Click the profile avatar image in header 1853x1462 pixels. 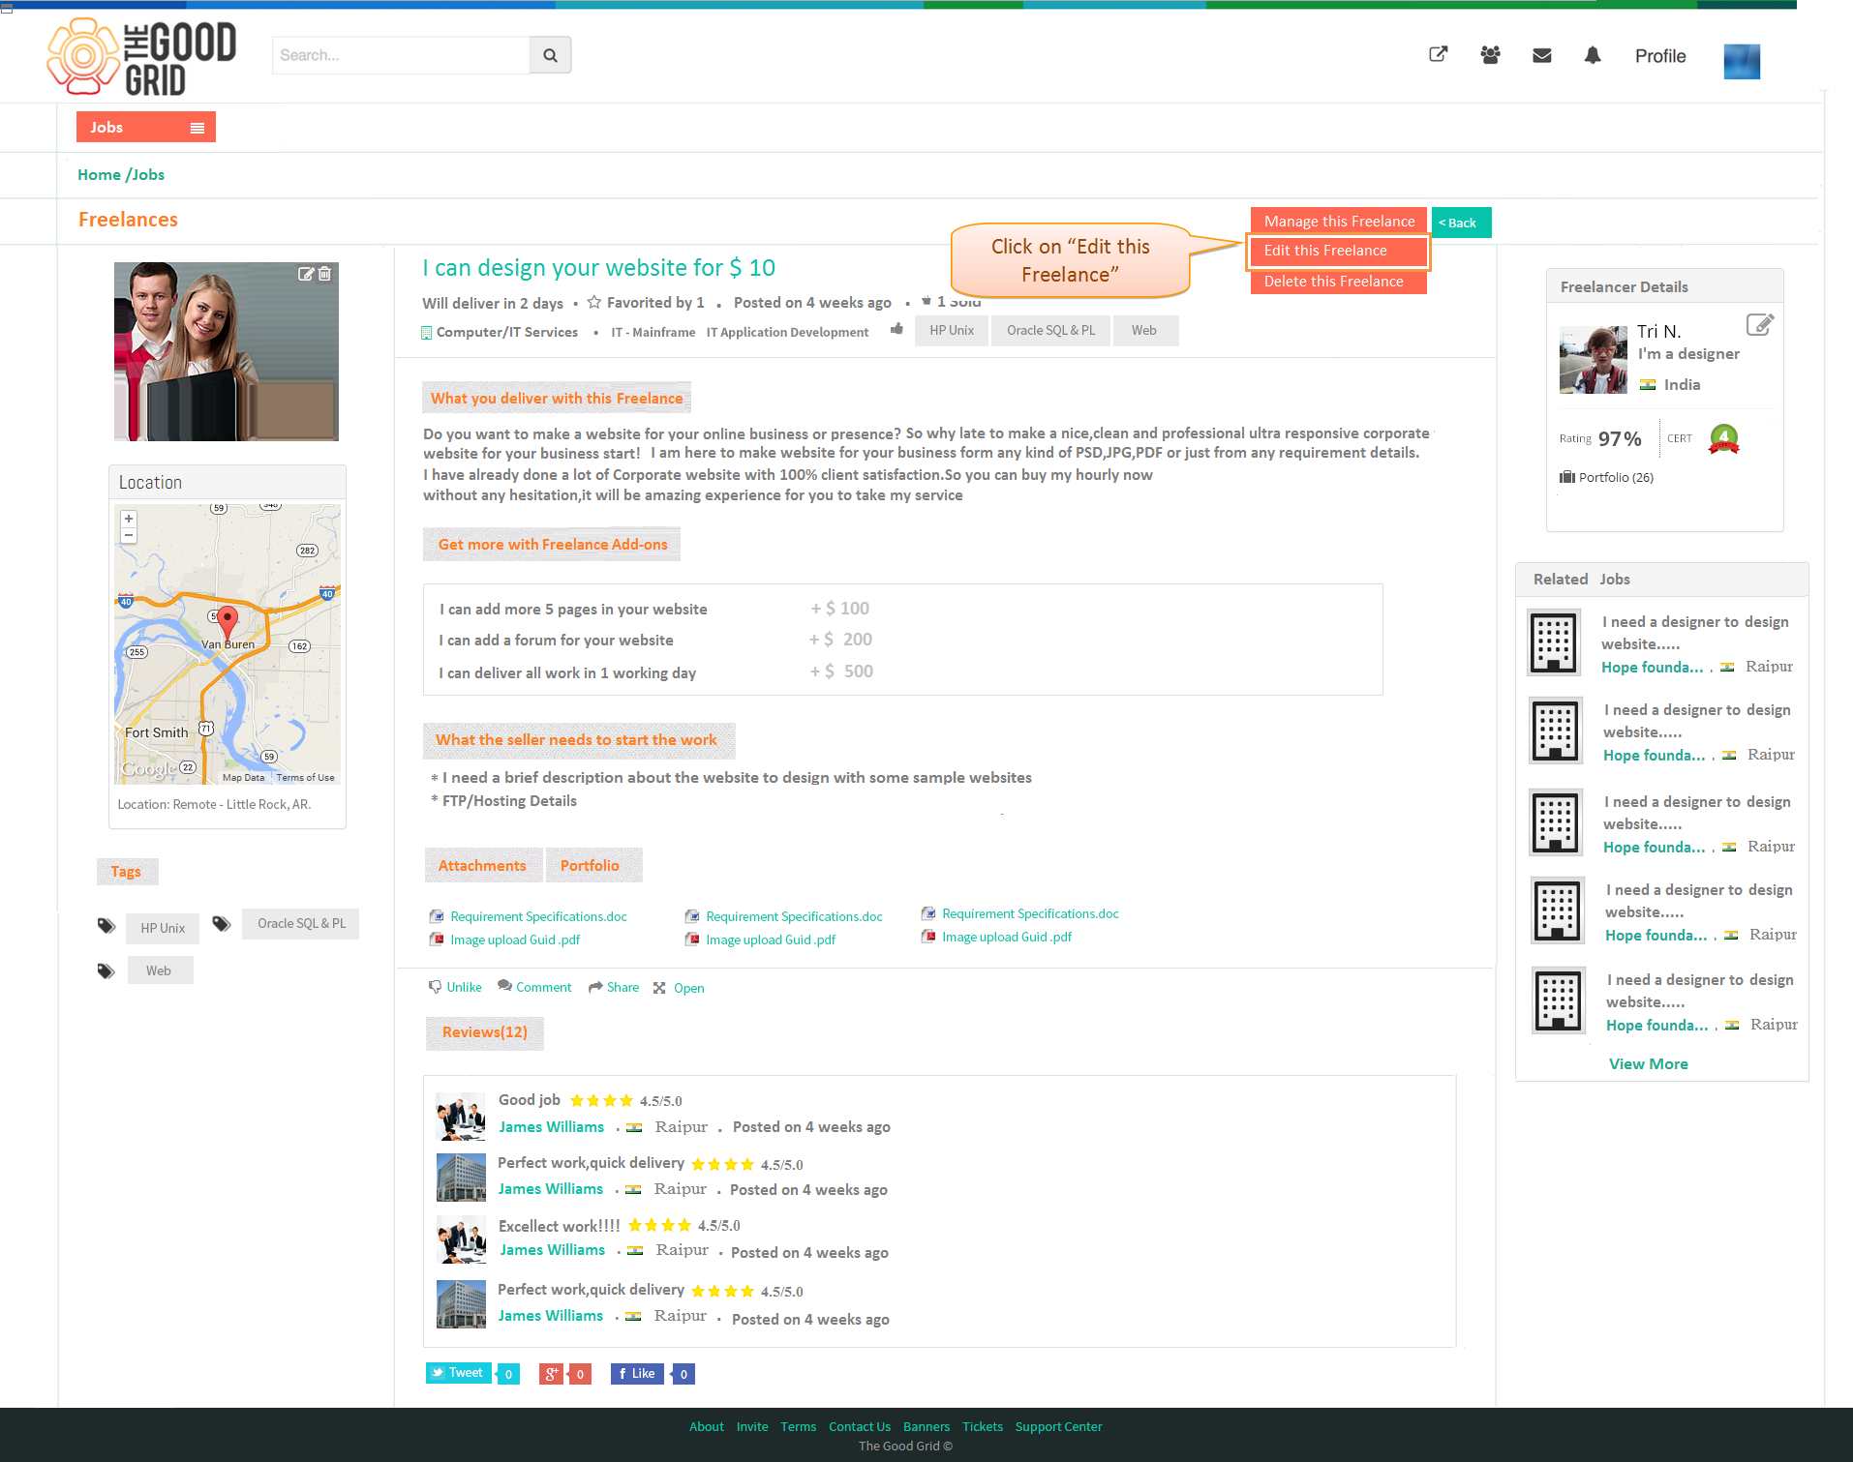click(1742, 61)
